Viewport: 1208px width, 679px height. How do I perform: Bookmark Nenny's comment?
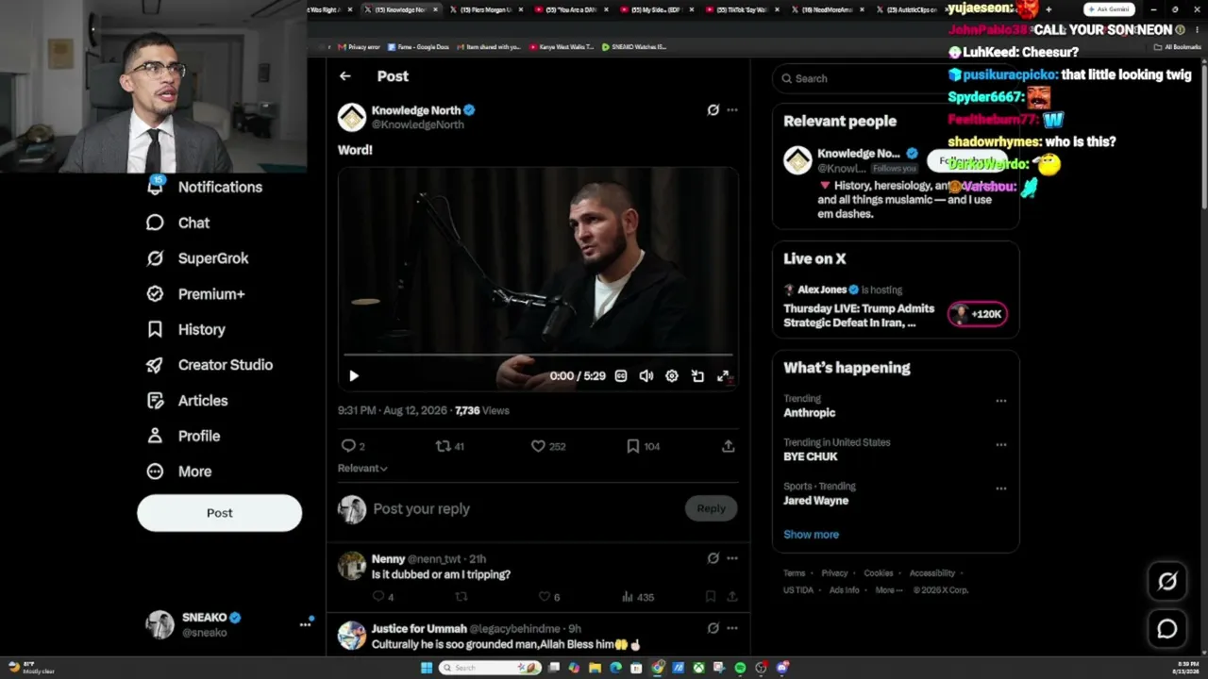coord(711,596)
